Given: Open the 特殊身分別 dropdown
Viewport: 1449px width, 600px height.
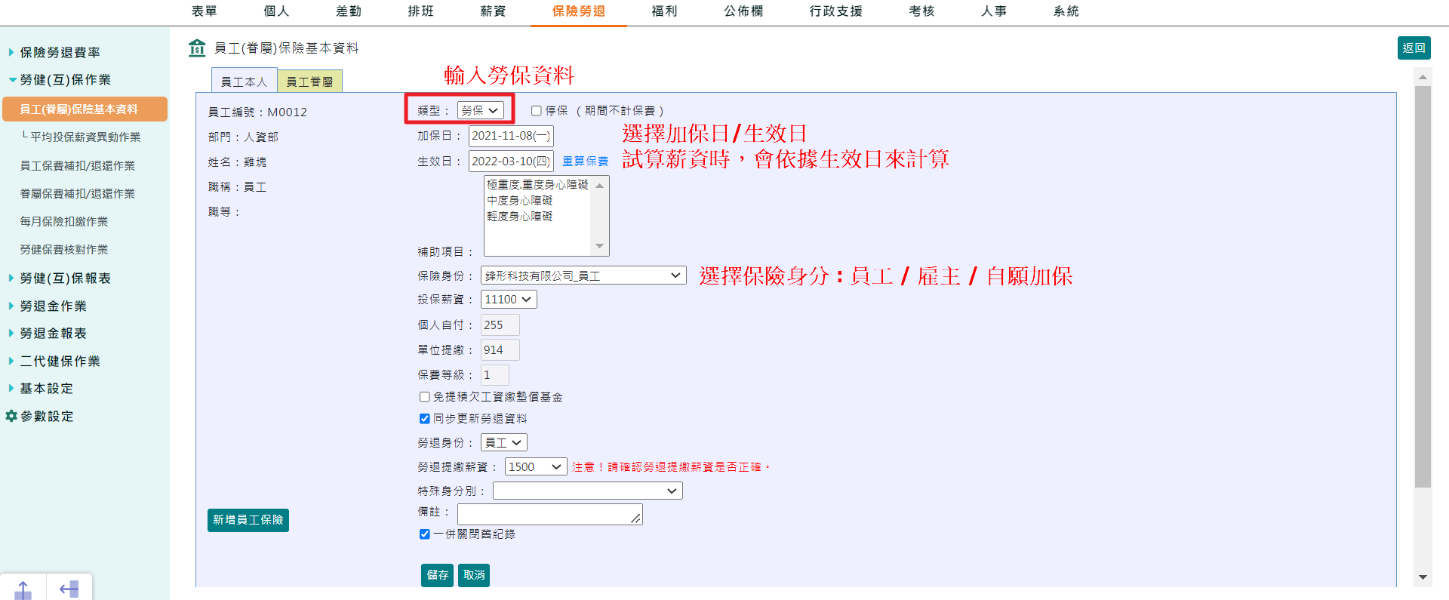Looking at the screenshot, I should tap(588, 491).
